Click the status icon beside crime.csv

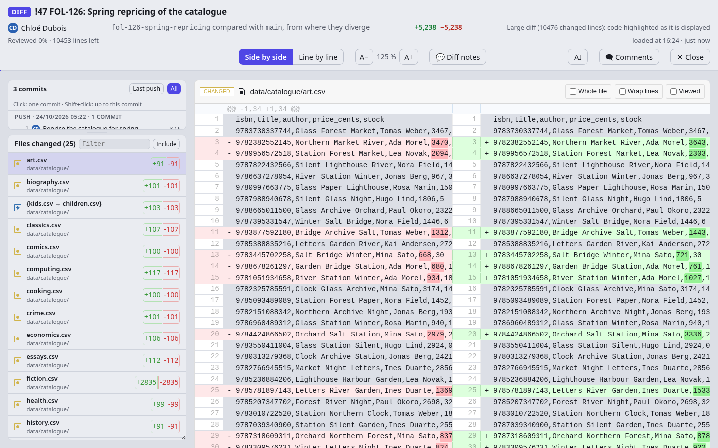tap(18, 317)
